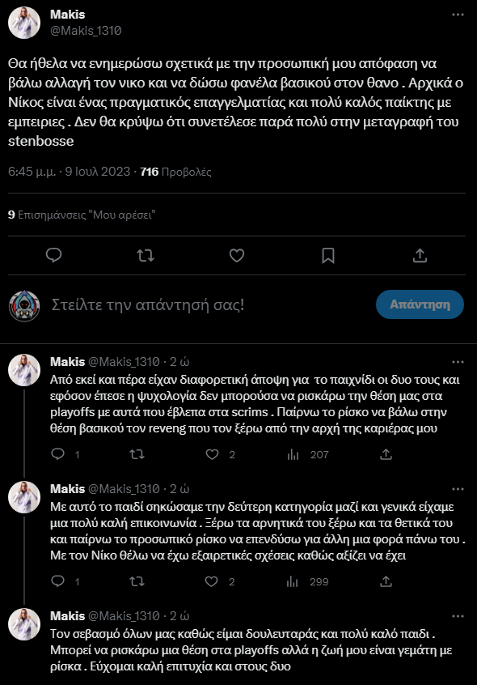477x685 pixels.
Task: Open Makis profile picture on main tweet
Action: pos(24,23)
